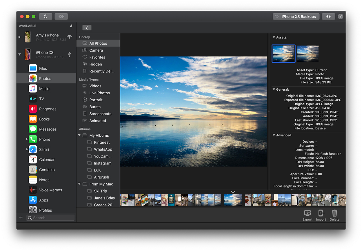Expand Amy's iPhone device

click(20, 37)
